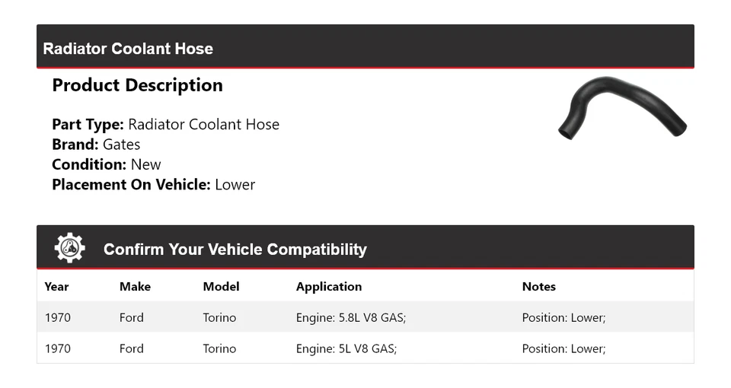Screen dimensions: 731x388
Task: Click the Confirm Your Vehicle Compatibility heading
Action: 235,250
